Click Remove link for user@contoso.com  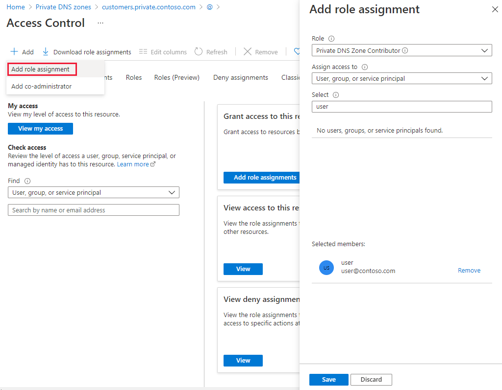pyautogui.click(x=469, y=271)
